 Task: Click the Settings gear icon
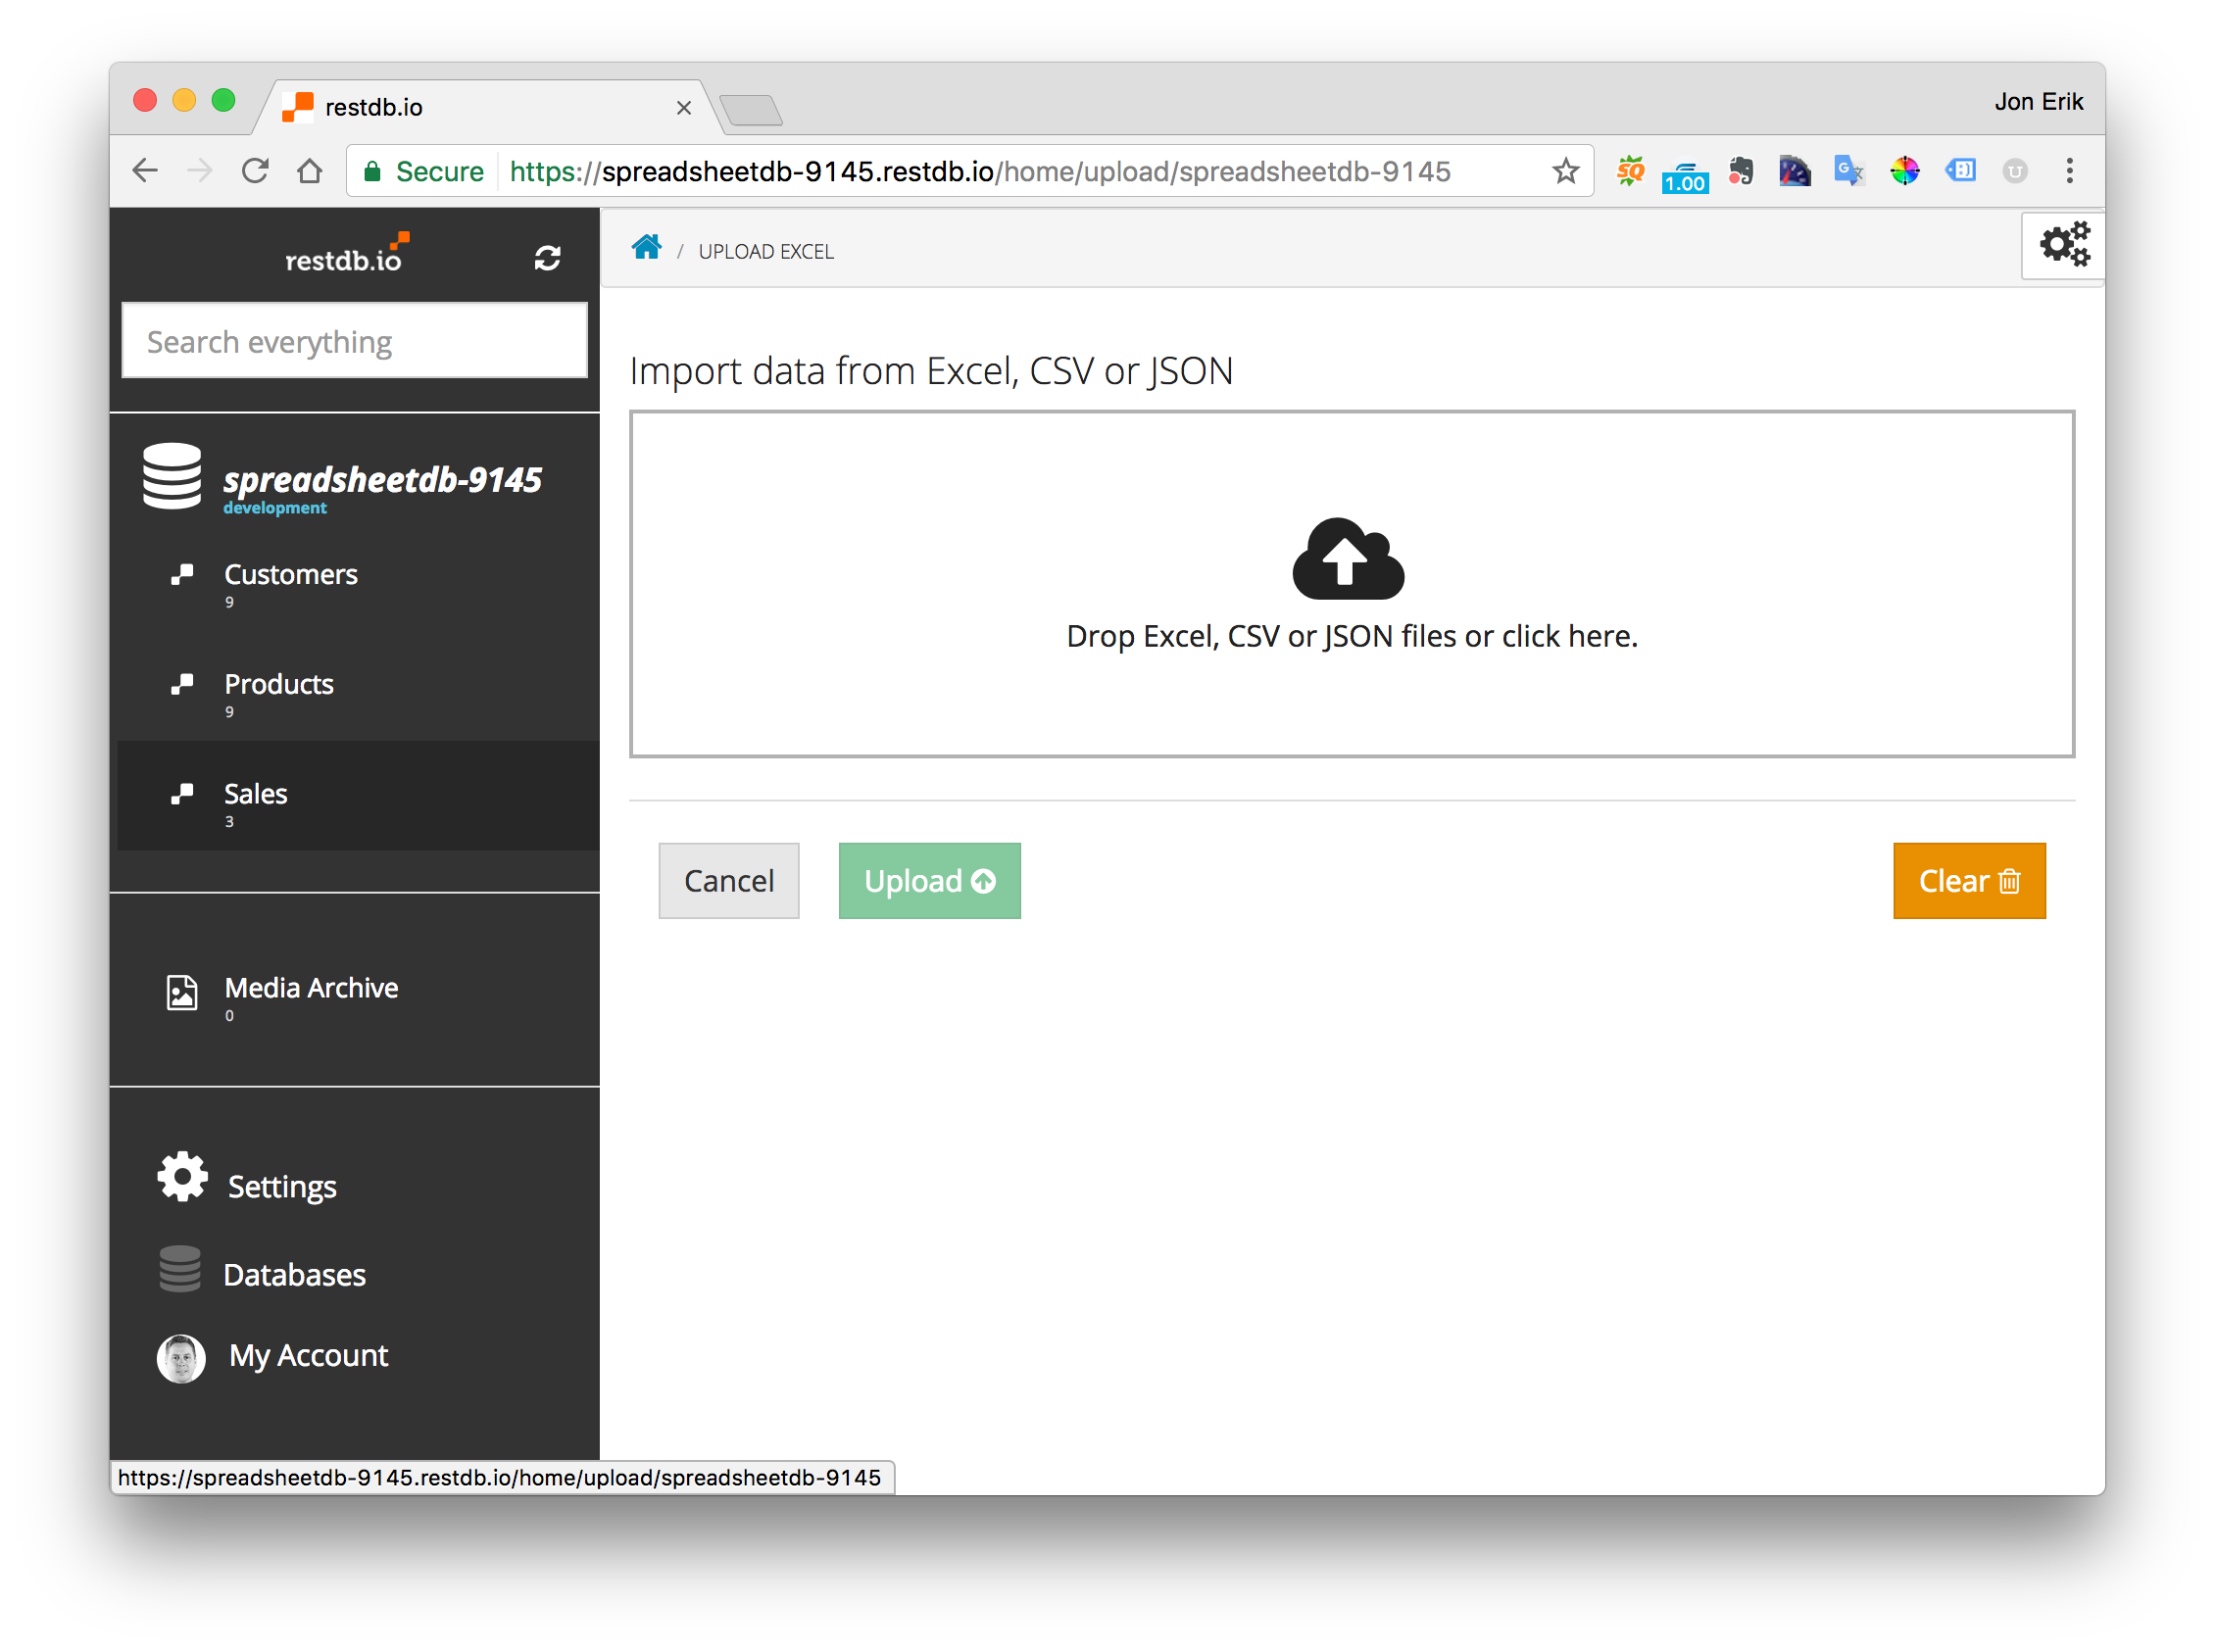pyautogui.click(x=180, y=1184)
